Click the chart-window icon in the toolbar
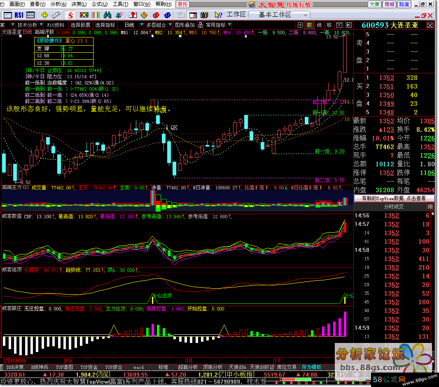439x387 pixels. pyautogui.click(x=7, y=15)
